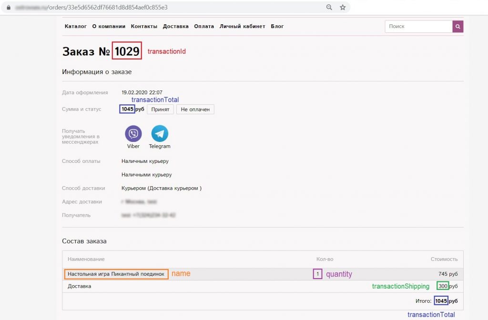Image resolution: width=488 pixels, height=320 pixels.
Task: Click the Telegram messenger icon
Action: (160, 134)
